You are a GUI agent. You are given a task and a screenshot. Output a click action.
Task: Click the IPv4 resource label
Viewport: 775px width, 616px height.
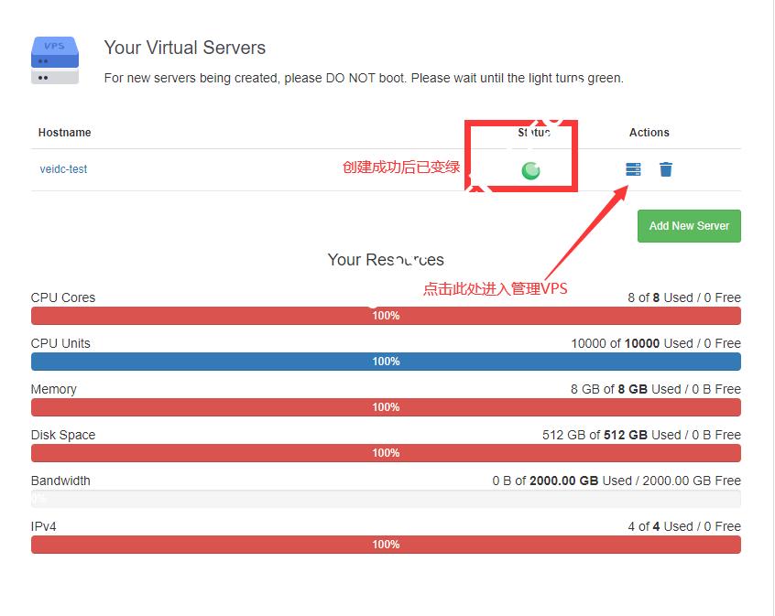tap(43, 526)
